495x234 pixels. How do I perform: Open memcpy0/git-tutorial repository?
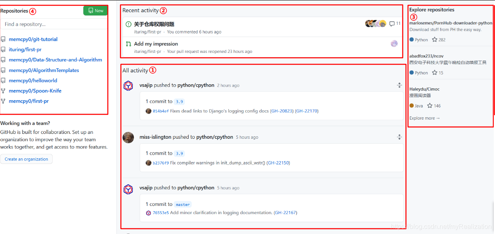click(x=33, y=39)
